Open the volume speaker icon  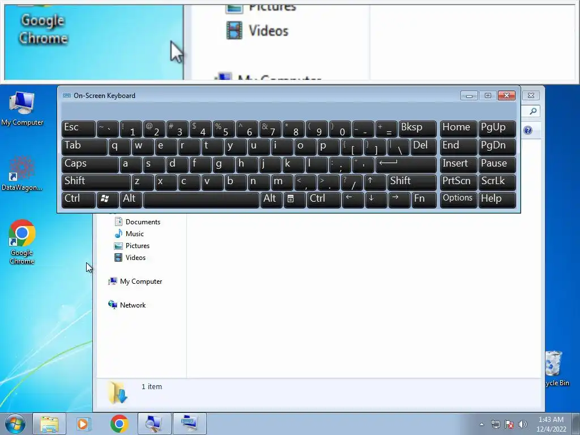522,424
